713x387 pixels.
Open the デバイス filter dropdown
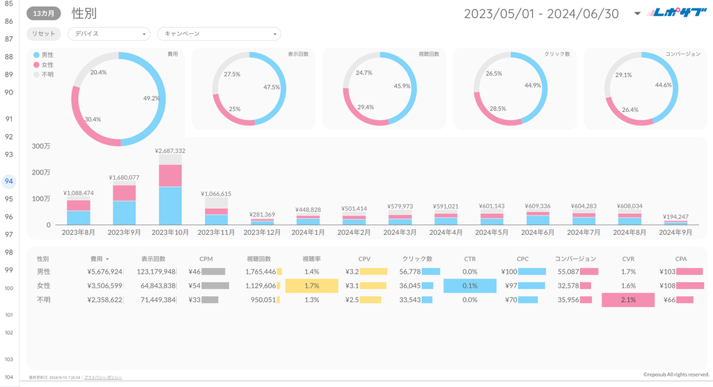tap(109, 34)
